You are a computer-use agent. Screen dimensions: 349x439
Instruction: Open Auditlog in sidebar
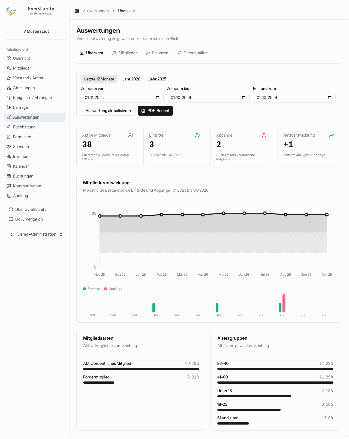(35, 196)
